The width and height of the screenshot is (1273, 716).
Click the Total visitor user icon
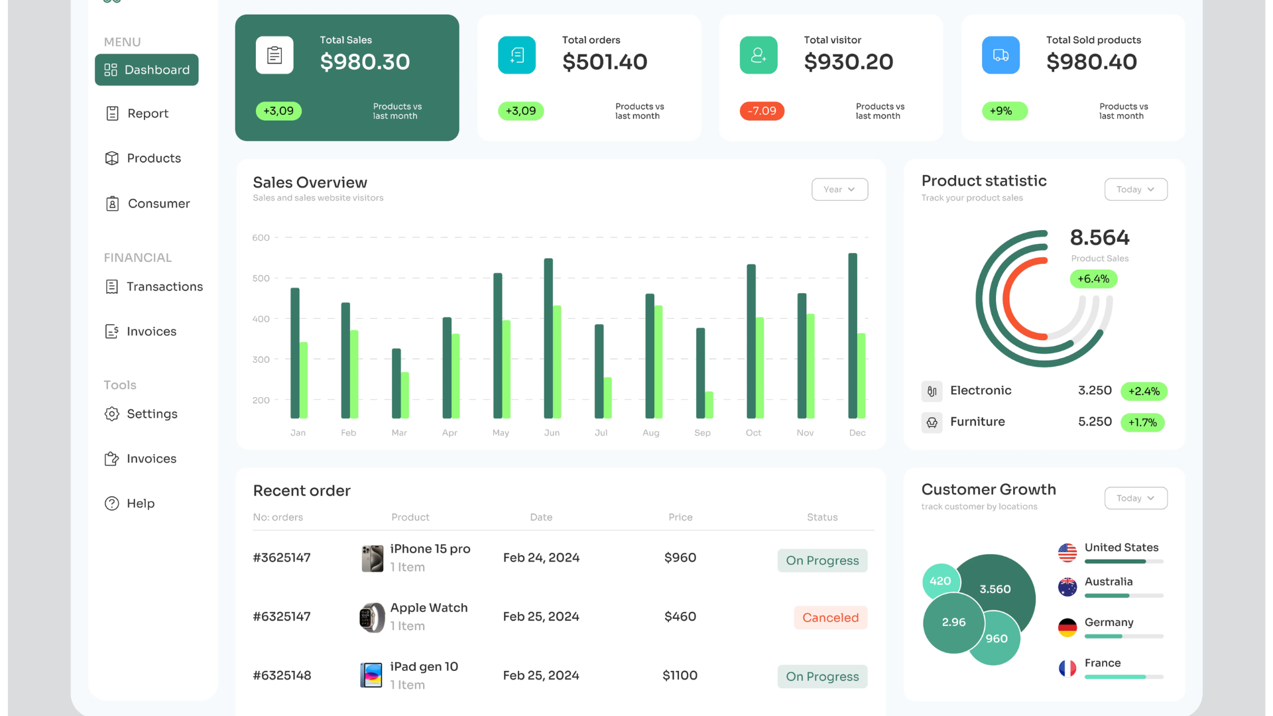pos(758,55)
